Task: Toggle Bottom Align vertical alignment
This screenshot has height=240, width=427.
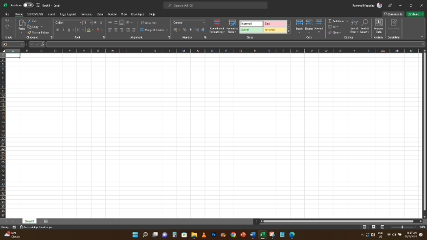Action: coord(122,23)
